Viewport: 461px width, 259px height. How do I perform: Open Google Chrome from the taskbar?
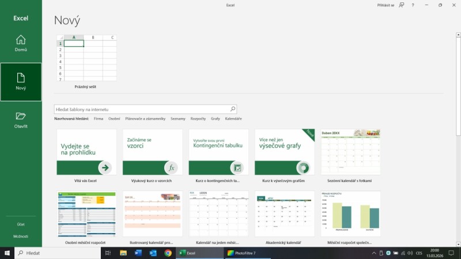[168, 253]
